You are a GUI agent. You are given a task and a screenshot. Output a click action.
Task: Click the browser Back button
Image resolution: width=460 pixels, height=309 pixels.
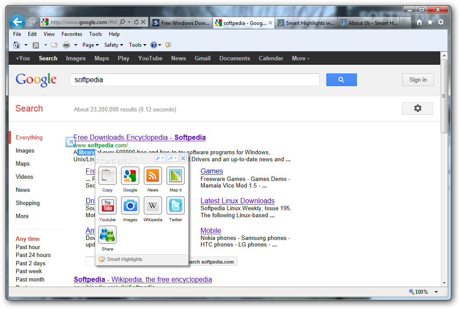click(x=17, y=22)
